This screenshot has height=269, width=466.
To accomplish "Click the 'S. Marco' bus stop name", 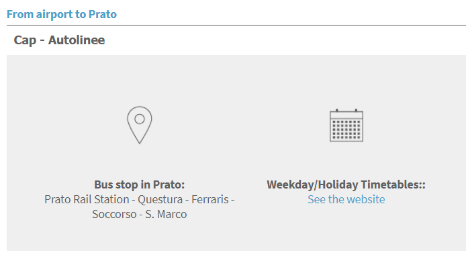I will 166,215.
